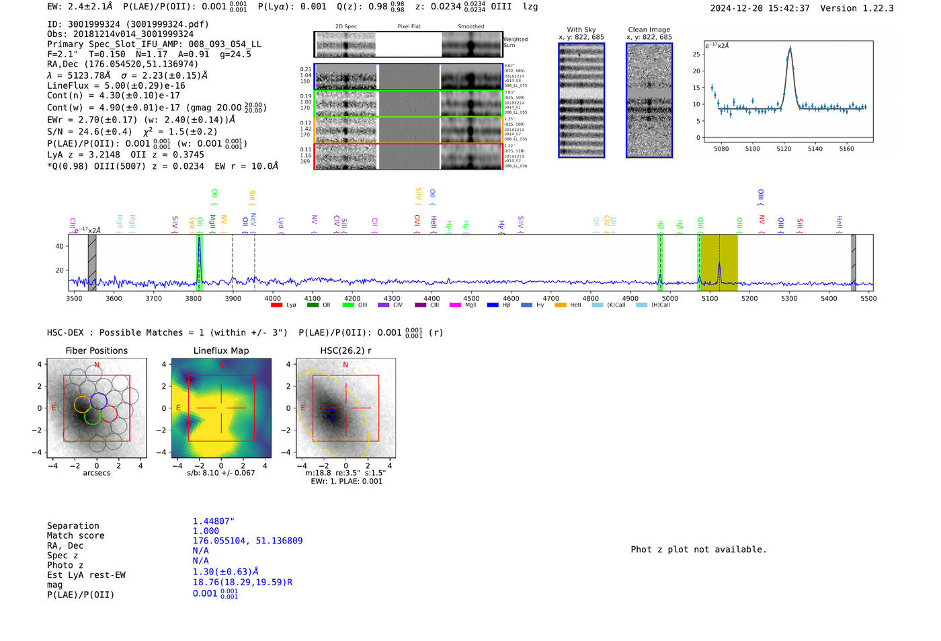Screen dimensions: 941x641
Task: Open the Fiber Positions panel image
Action: (97, 408)
